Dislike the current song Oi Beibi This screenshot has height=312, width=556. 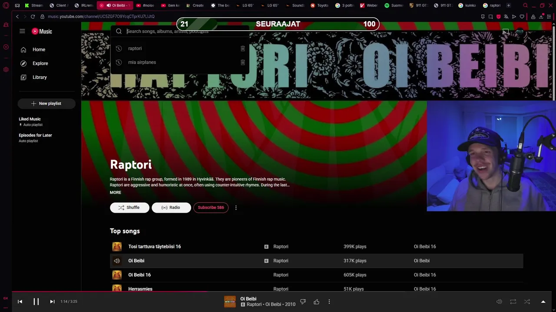pos(303,302)
